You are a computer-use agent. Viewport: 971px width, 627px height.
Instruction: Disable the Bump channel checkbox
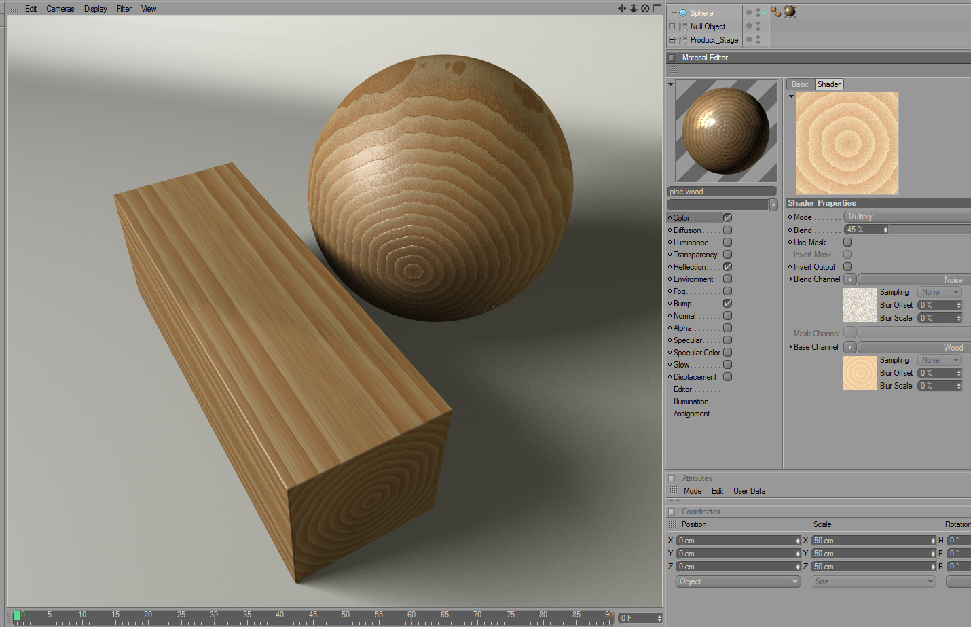pos(727,304)
